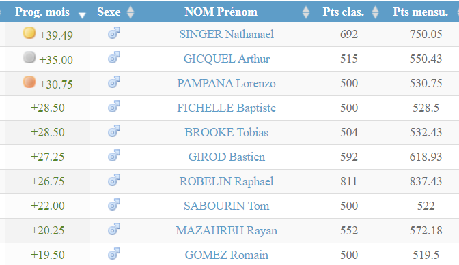Open SINGER Nathanael player link

click(x=227, y=35)
